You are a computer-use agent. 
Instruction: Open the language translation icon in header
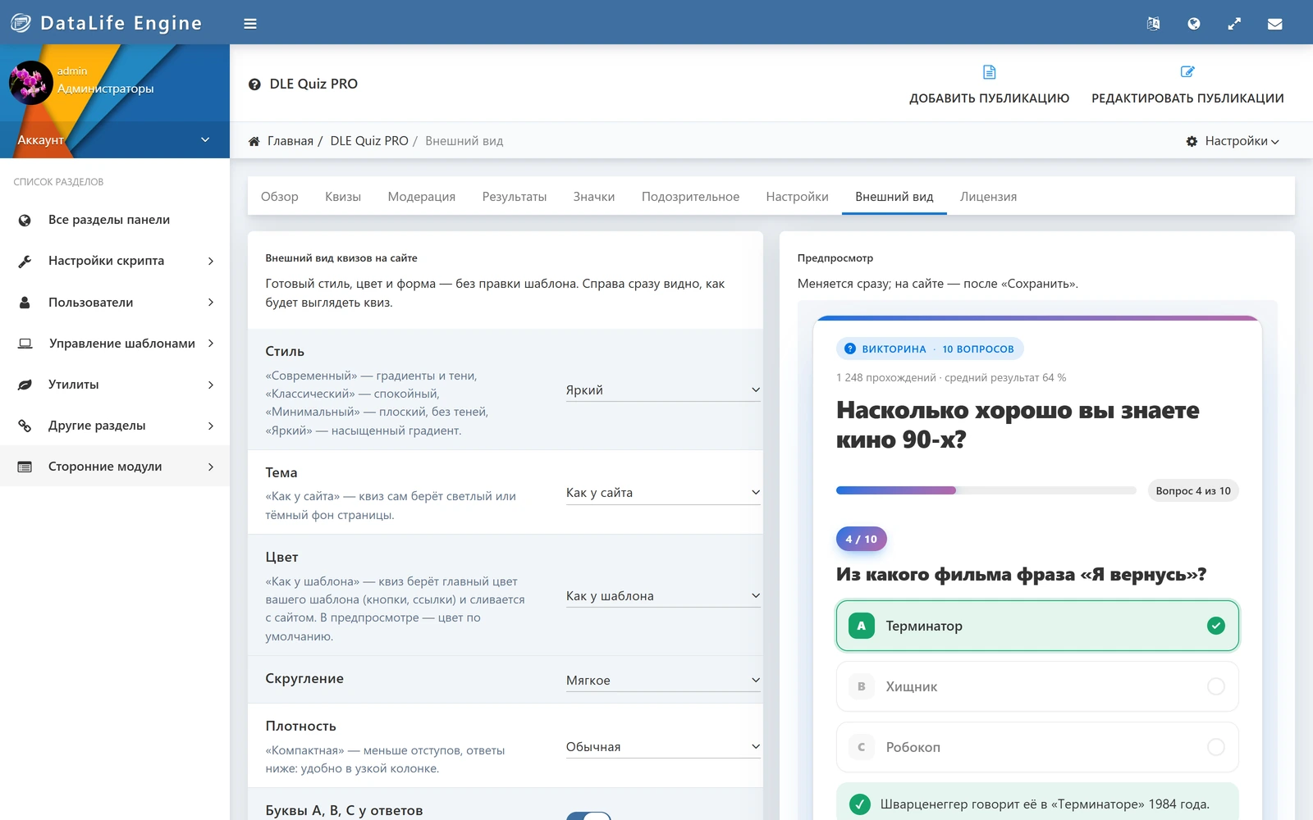[x=1153, y=24]
